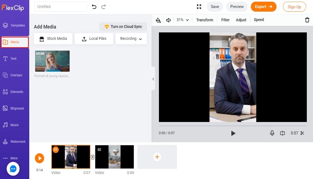
Task: Click the preview video canvas
Action: 233,77
